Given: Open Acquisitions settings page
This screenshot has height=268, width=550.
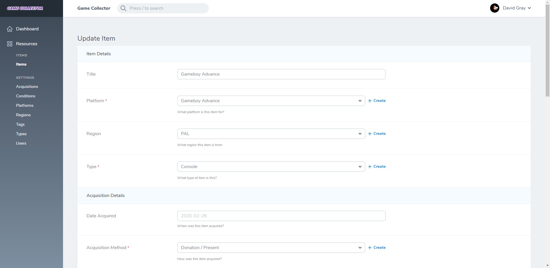Looking at the screenshot, I should point(27,86).
